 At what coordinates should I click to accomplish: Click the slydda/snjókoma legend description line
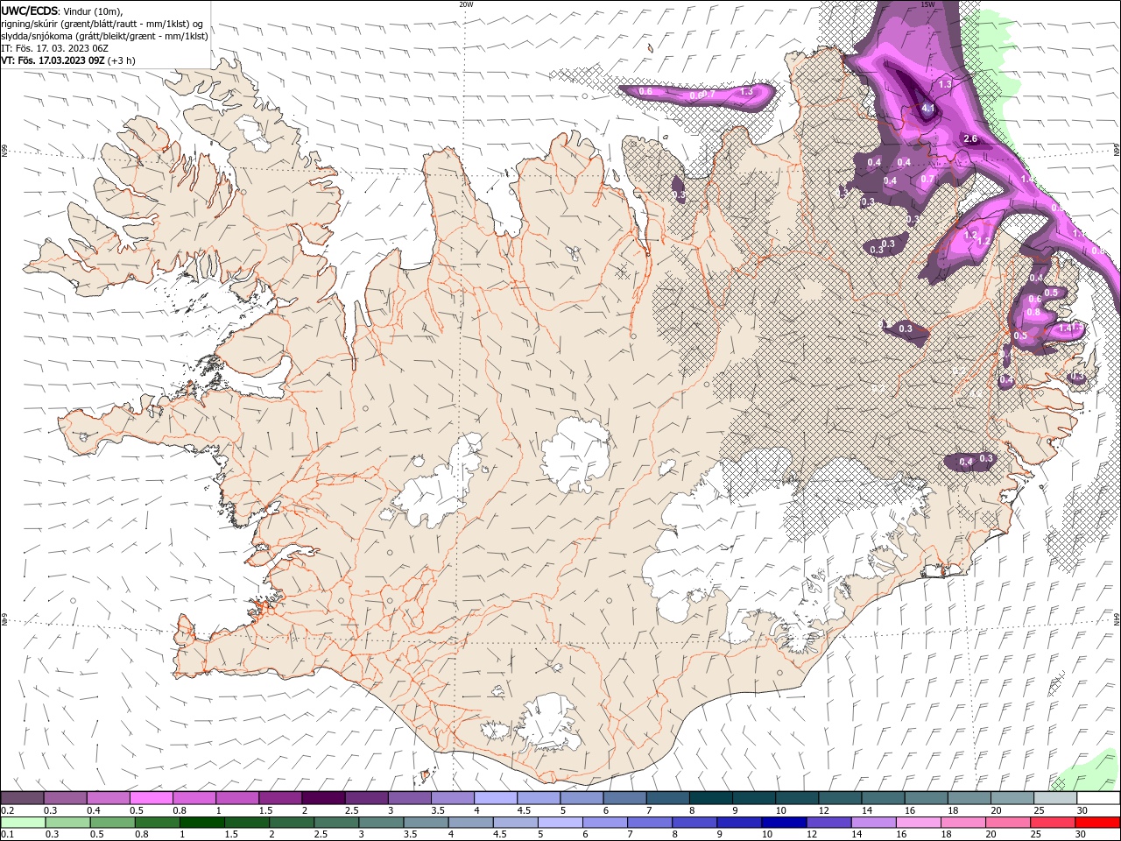click(105, 36)
